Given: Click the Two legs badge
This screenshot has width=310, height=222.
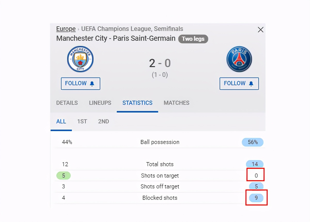Looking at the screenshot, I should point(193,39).
